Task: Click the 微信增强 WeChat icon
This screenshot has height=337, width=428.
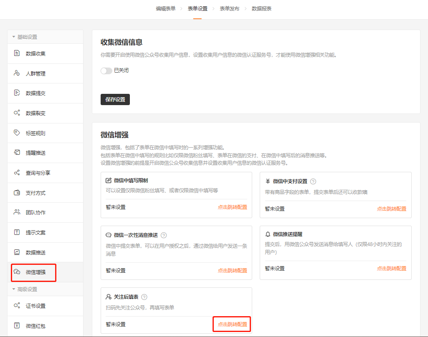Action: pyautogui.click(x=17, y=272)
